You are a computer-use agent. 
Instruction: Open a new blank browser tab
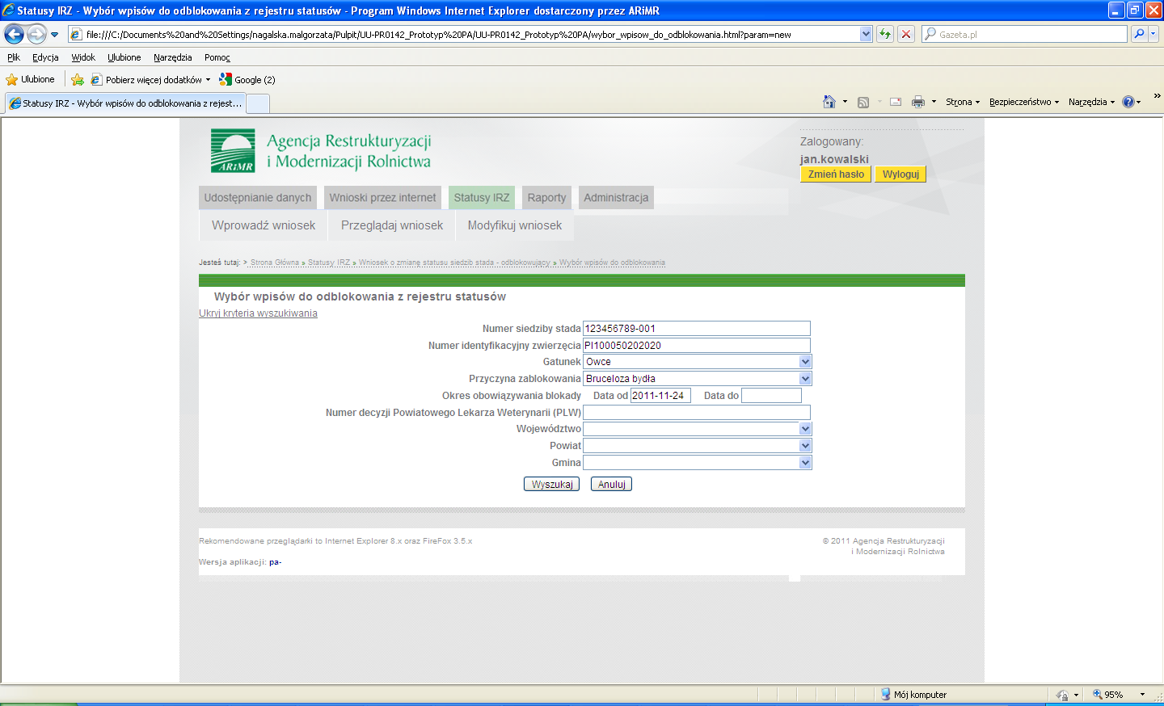(258, 103)
